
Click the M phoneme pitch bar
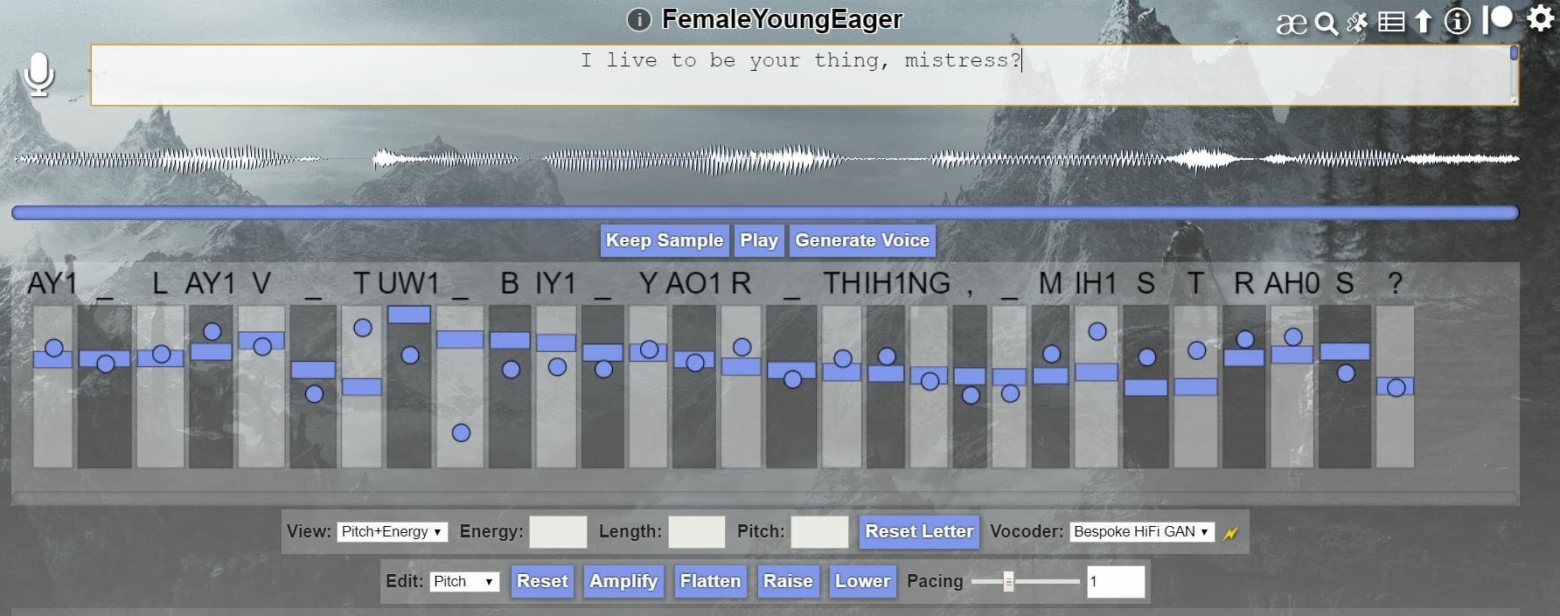click(x=1050, y=376)
